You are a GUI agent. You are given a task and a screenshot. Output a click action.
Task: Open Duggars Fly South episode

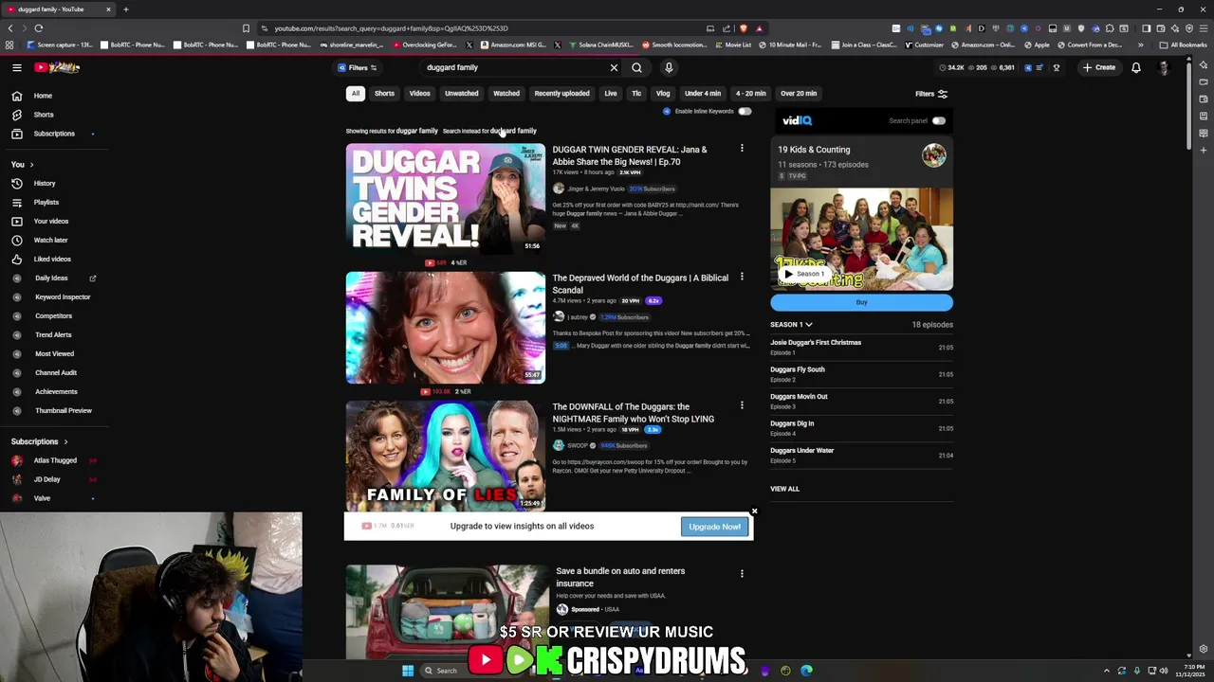[x=862, y=374]
